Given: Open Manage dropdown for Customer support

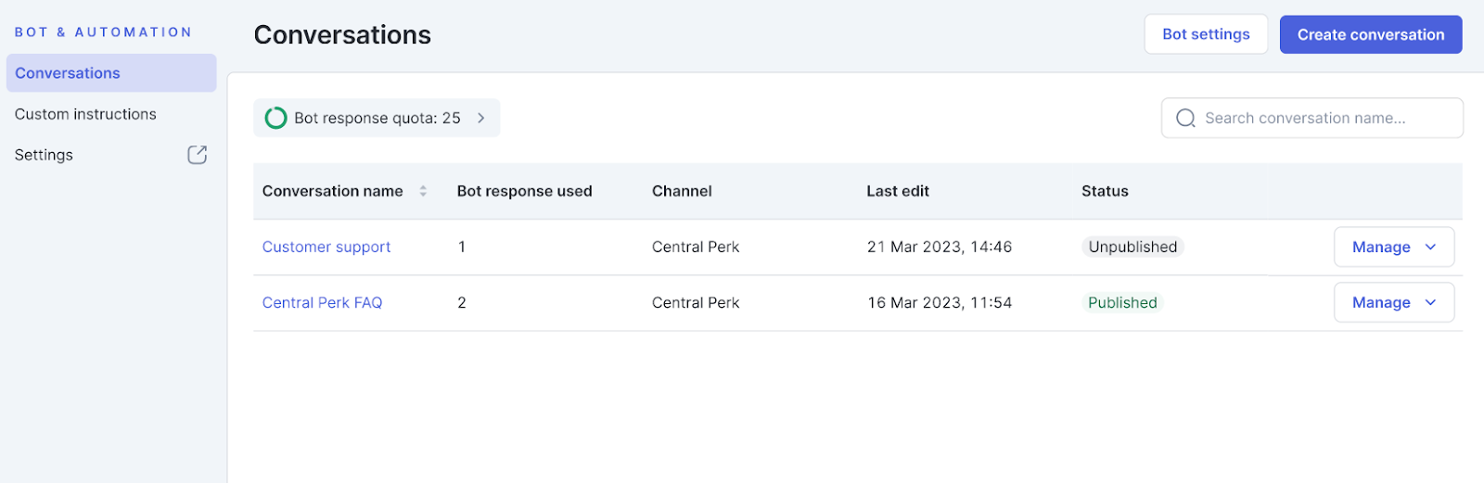Looking at the screenshot, I should [1393, 247].
